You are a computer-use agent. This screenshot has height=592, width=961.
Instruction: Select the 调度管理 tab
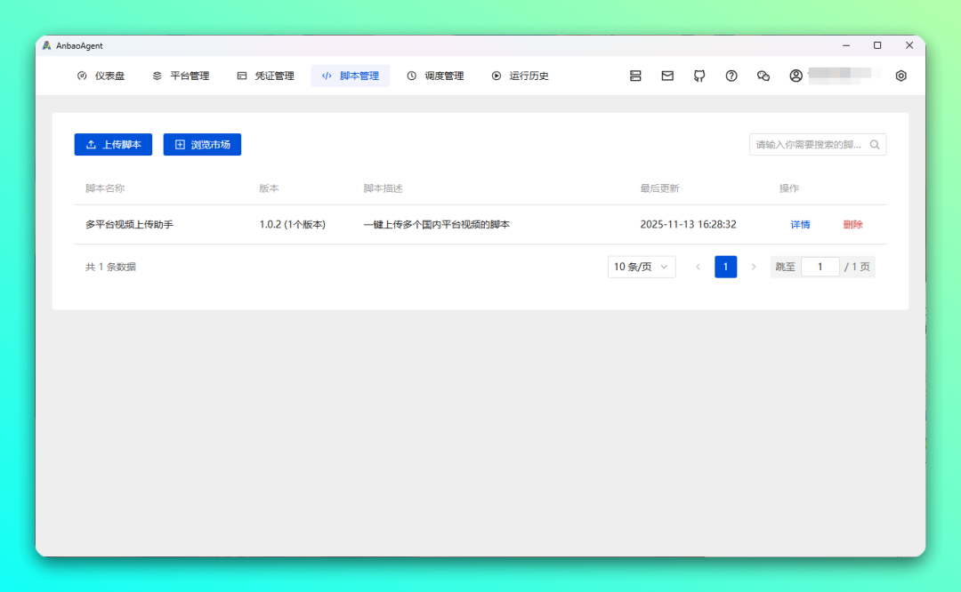435,76
